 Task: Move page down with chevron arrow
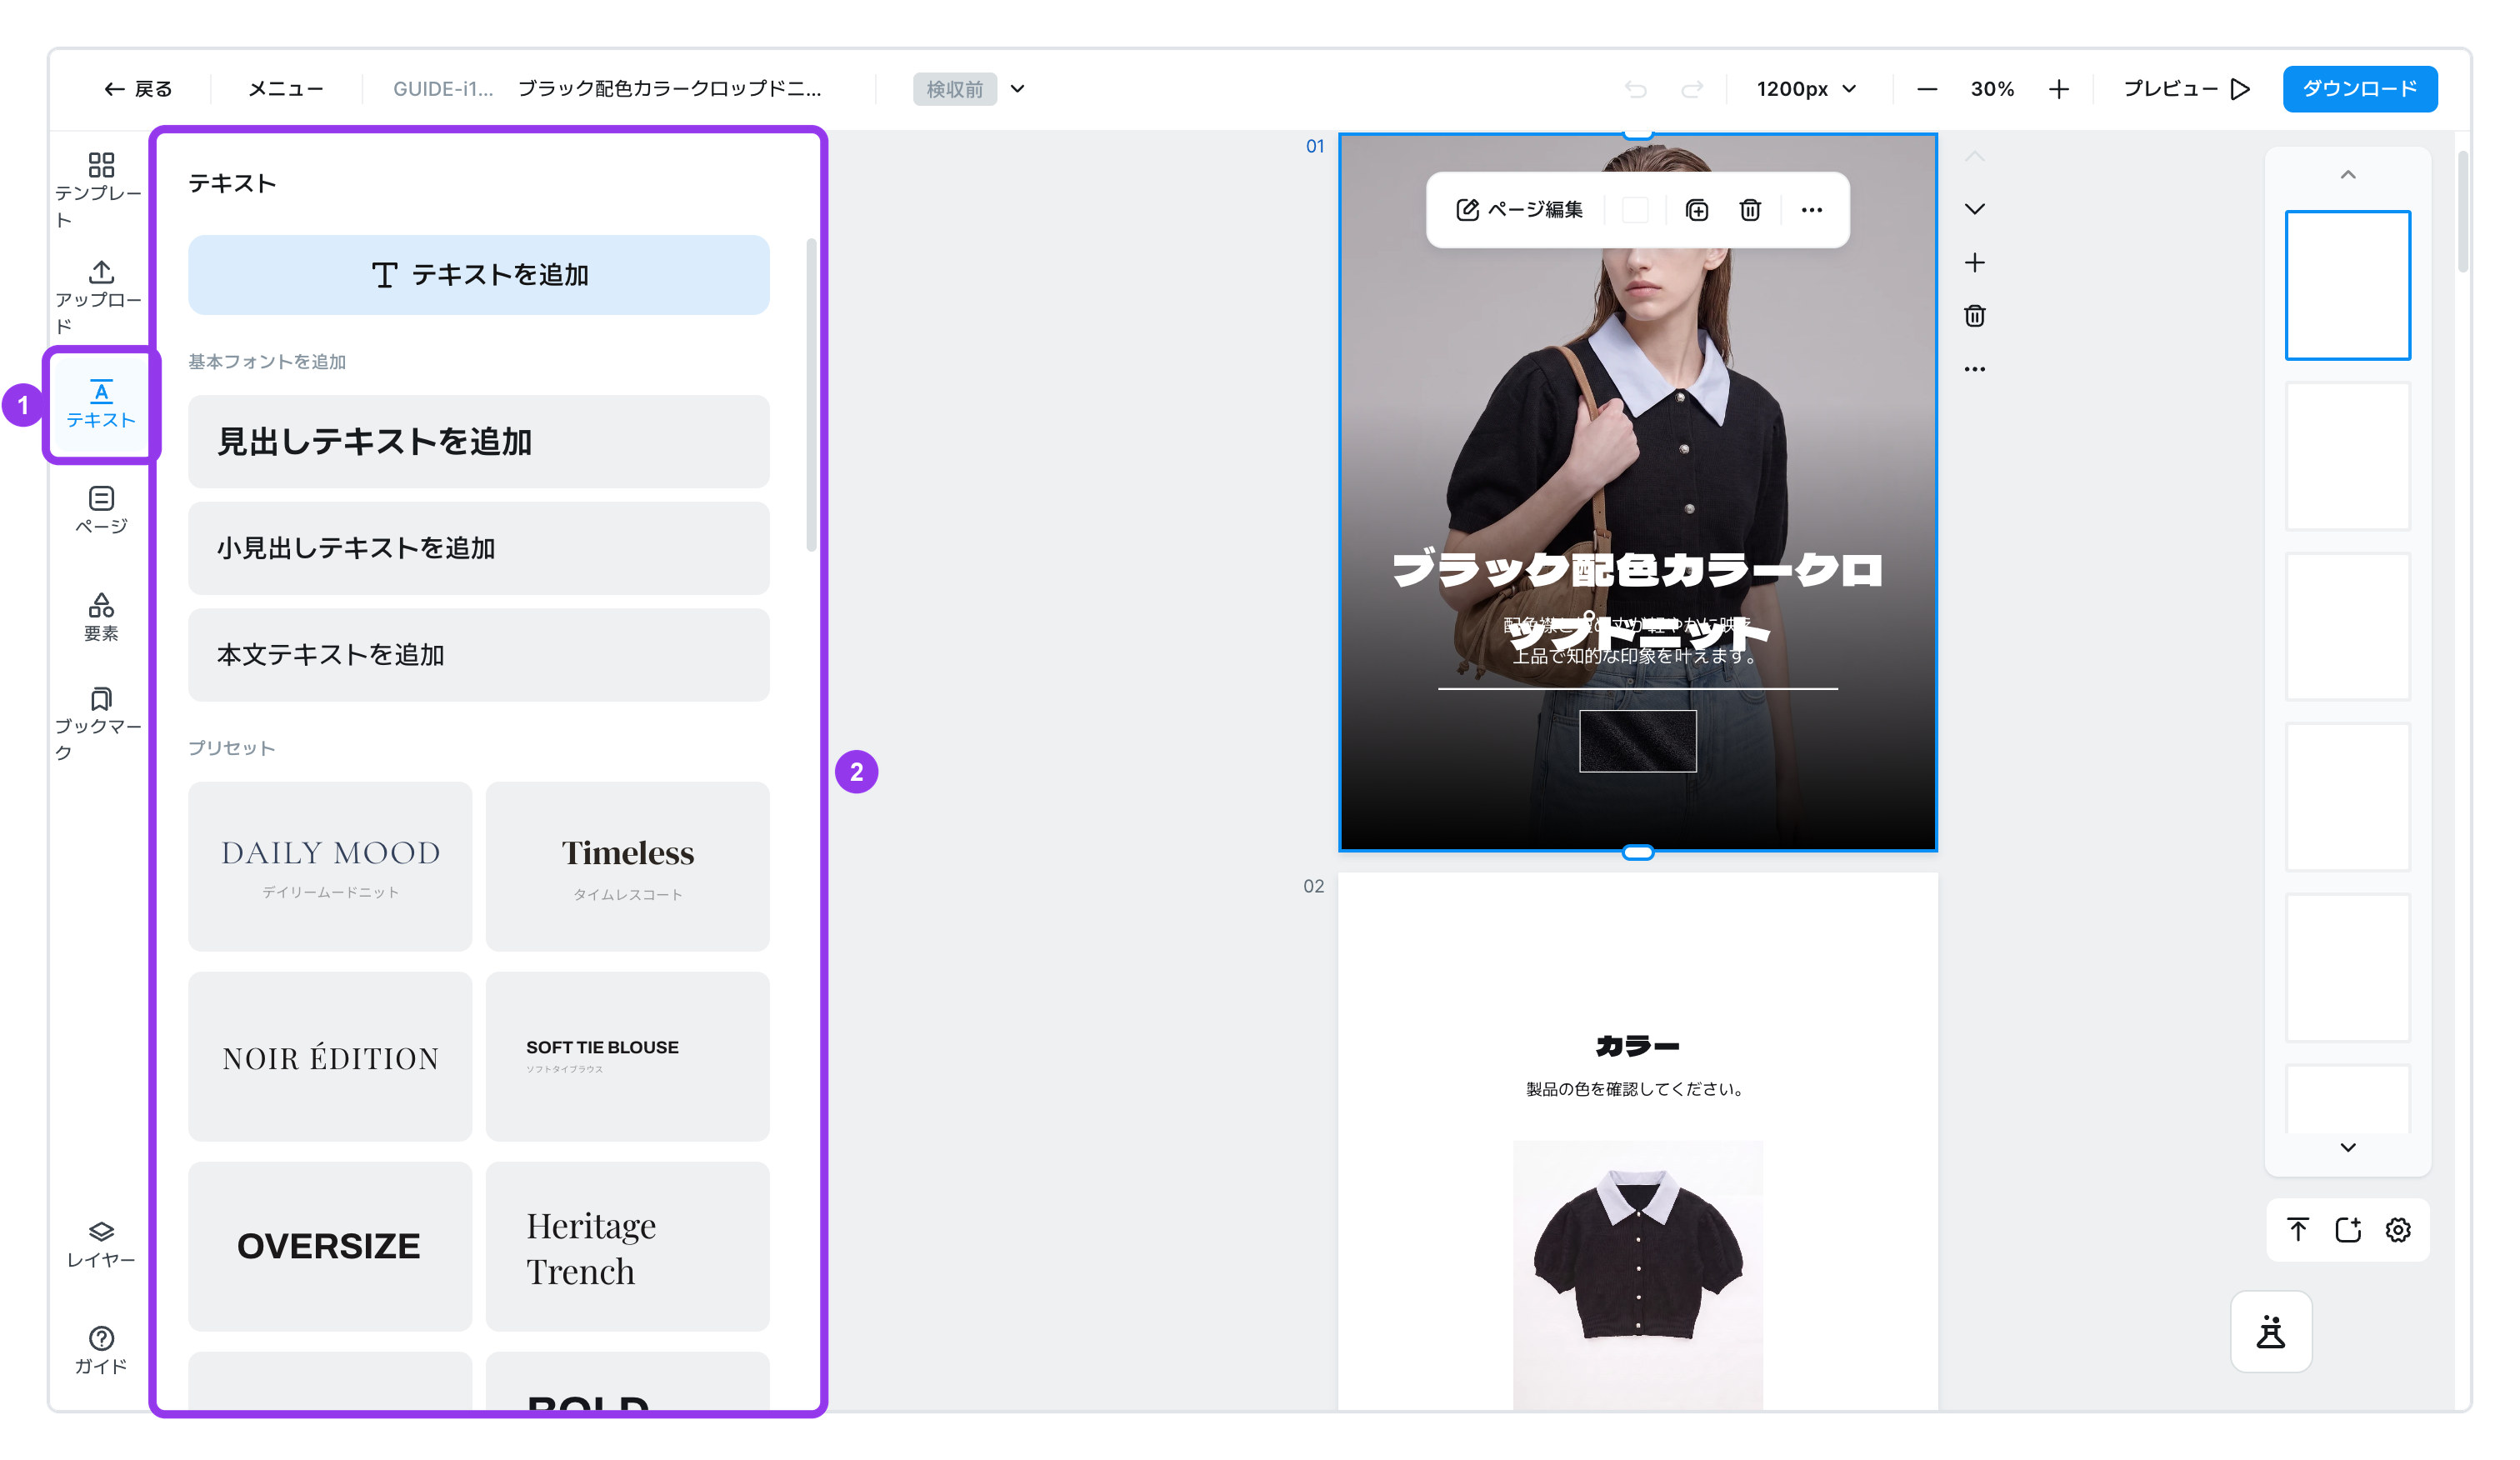1975,209
